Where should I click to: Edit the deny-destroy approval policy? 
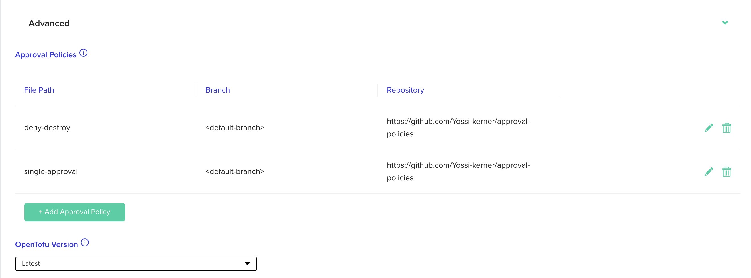coord(709,128)
